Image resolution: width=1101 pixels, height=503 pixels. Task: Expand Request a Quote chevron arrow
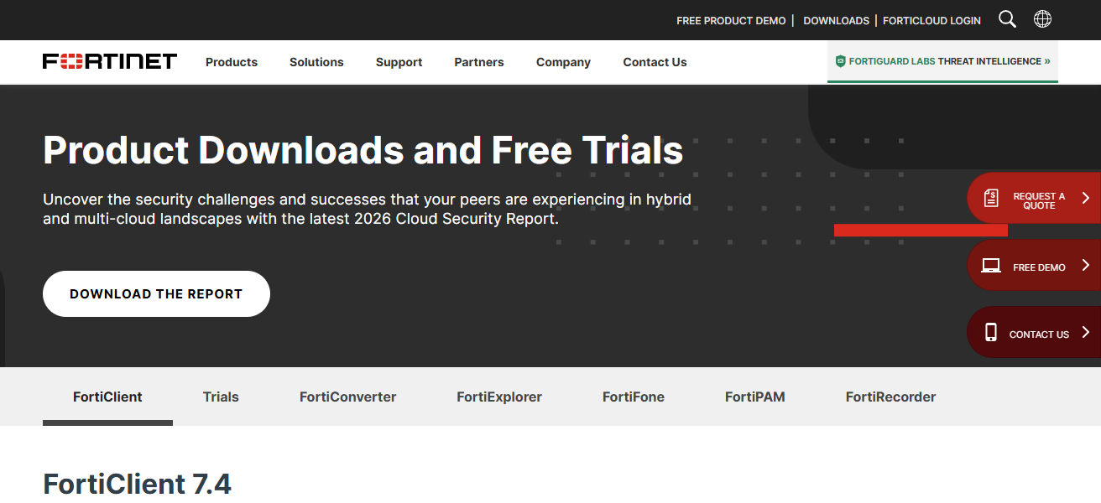[x=1085, y=198]
